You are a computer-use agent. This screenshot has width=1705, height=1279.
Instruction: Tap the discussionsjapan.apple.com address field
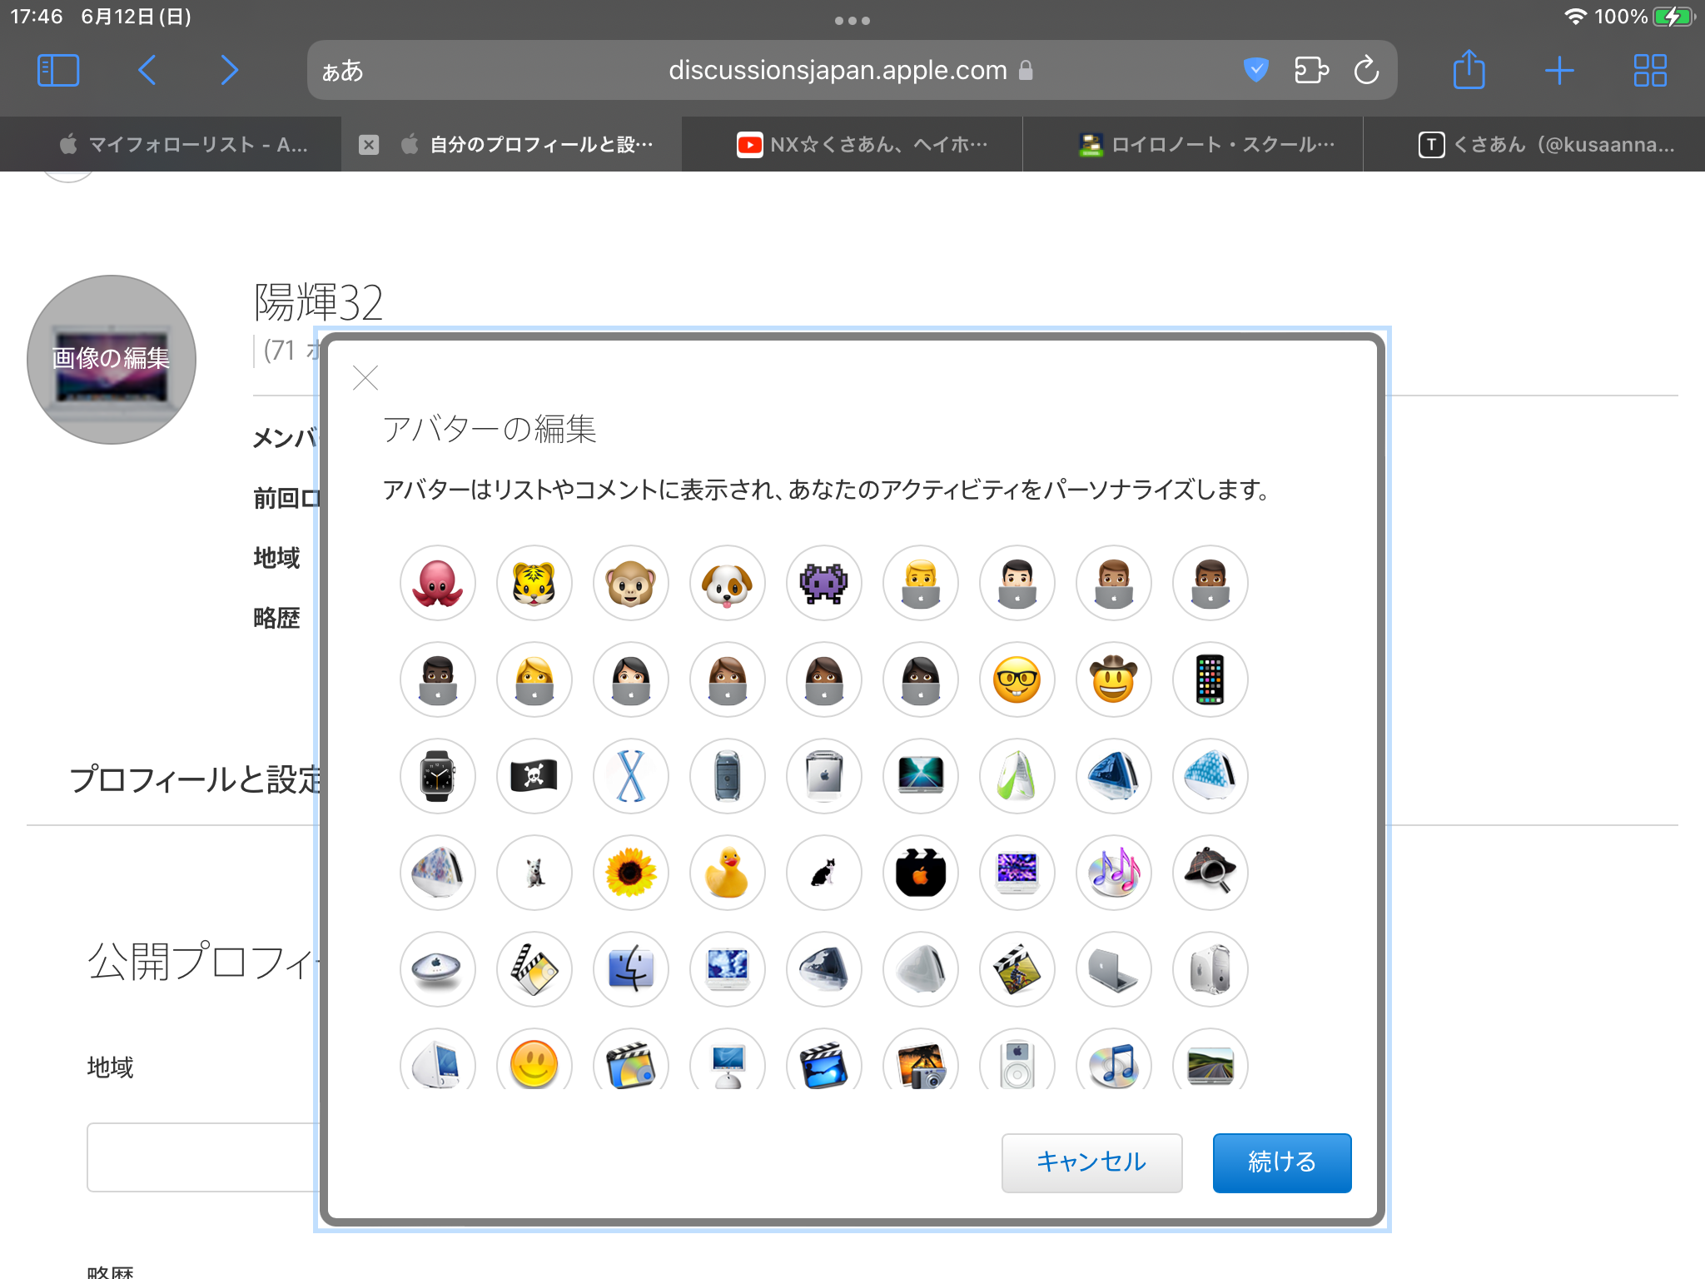click(837, 71)
